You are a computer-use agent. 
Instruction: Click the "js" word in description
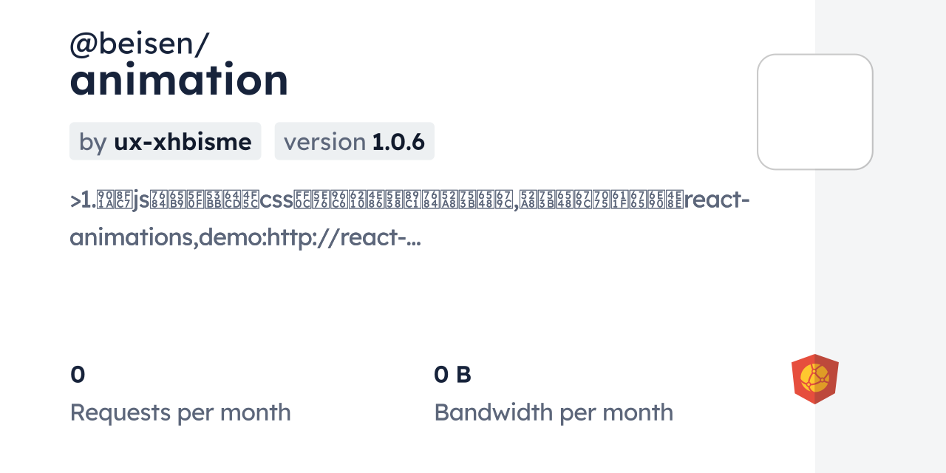(x=140, y=200)
